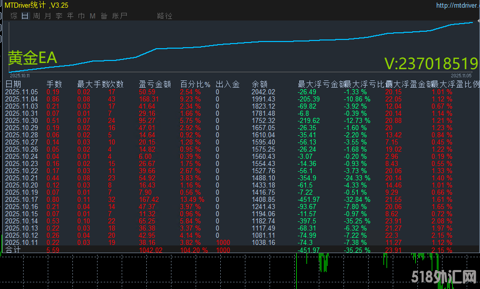The width and height of the screenshot is (480, 289).
Task: Open the 备 tab
Action: click(104, 16)
